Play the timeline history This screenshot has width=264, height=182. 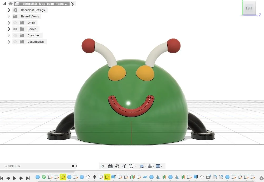[15, 178]
